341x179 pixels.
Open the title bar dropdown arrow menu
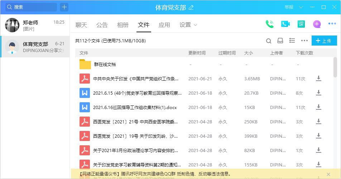(x=301, y=7)
